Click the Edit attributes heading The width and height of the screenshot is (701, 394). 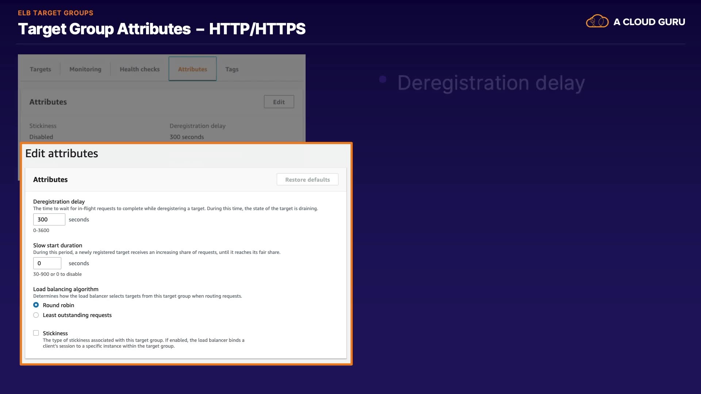pyautogui.click(x=62, y=154)
